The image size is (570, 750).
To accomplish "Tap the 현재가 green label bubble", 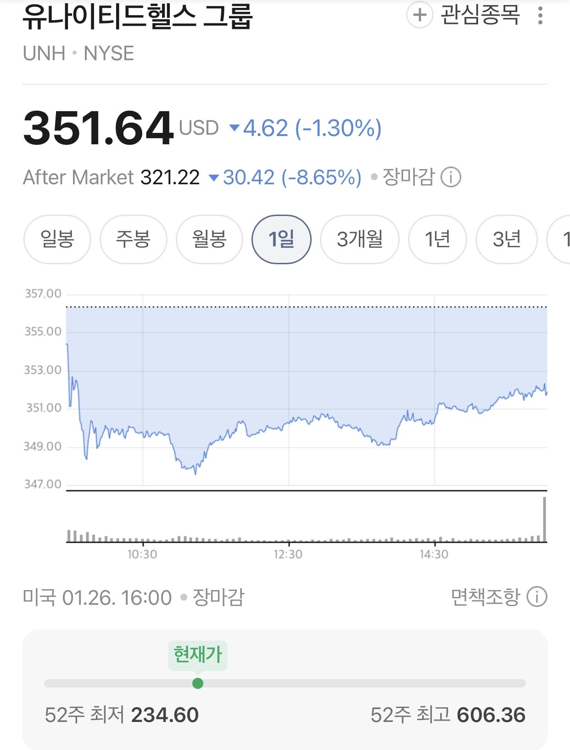I will coord(198,654).
